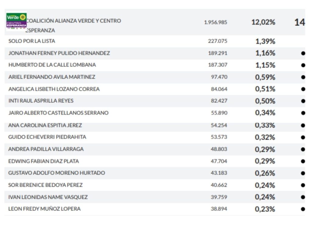
Task: Click the dot for Ivan Leonidas Name Vasquez
Action: [303, 197]
